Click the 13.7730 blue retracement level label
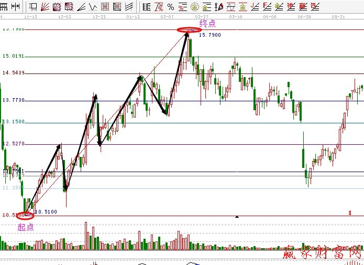Screen dimensions: 364x265 point(13,100)
